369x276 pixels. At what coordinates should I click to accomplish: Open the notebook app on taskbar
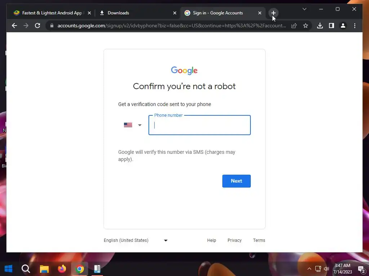[97, 269]
